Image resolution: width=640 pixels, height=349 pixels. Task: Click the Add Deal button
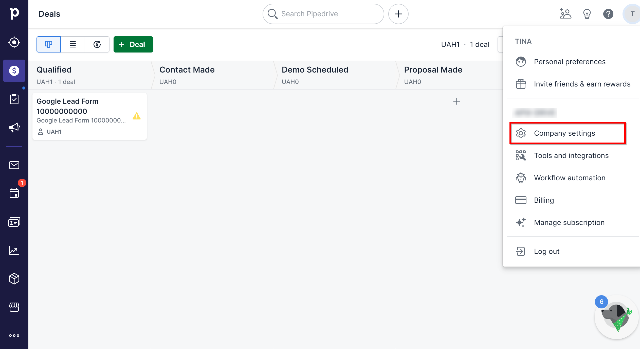[132, 44]
